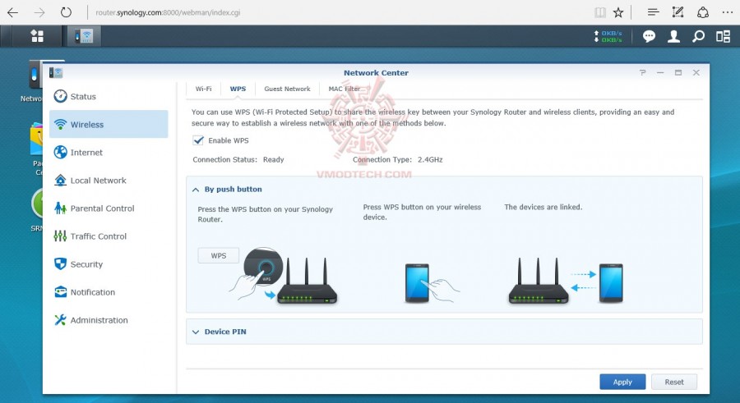Switch to the MAC Filter tab
This screenshot has height=403, width=740.
[x=344, y=89]
